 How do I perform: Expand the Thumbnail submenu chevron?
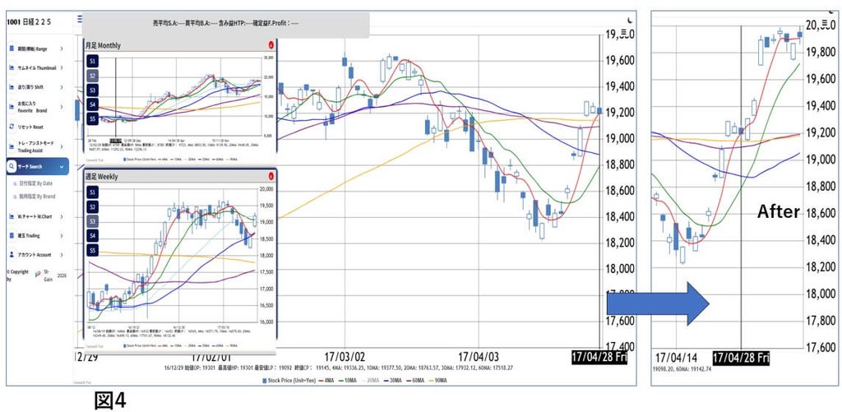(x=62, y=68)
